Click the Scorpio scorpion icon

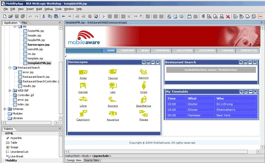[x=113, y=99]
